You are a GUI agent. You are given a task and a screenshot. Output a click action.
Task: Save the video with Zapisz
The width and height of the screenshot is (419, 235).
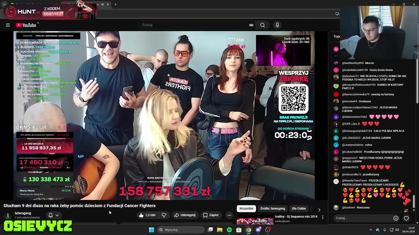click(210, 215)
